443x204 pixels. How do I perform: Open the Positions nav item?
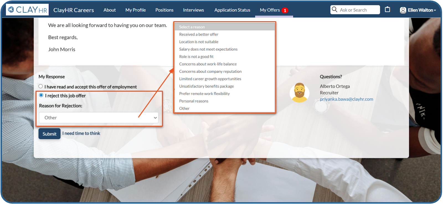[164, 10]
